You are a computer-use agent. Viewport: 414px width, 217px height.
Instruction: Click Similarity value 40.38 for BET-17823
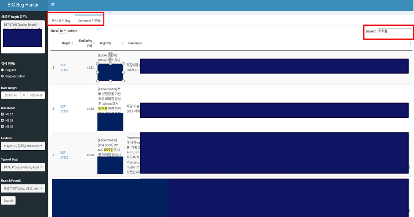(x=90, y=155)
